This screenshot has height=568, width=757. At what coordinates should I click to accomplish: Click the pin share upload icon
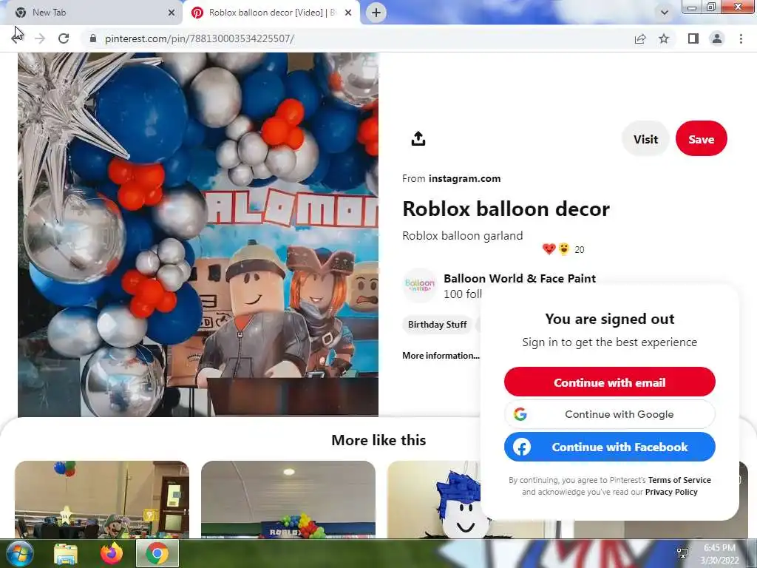pyautogui.click(x=418, y=139)
